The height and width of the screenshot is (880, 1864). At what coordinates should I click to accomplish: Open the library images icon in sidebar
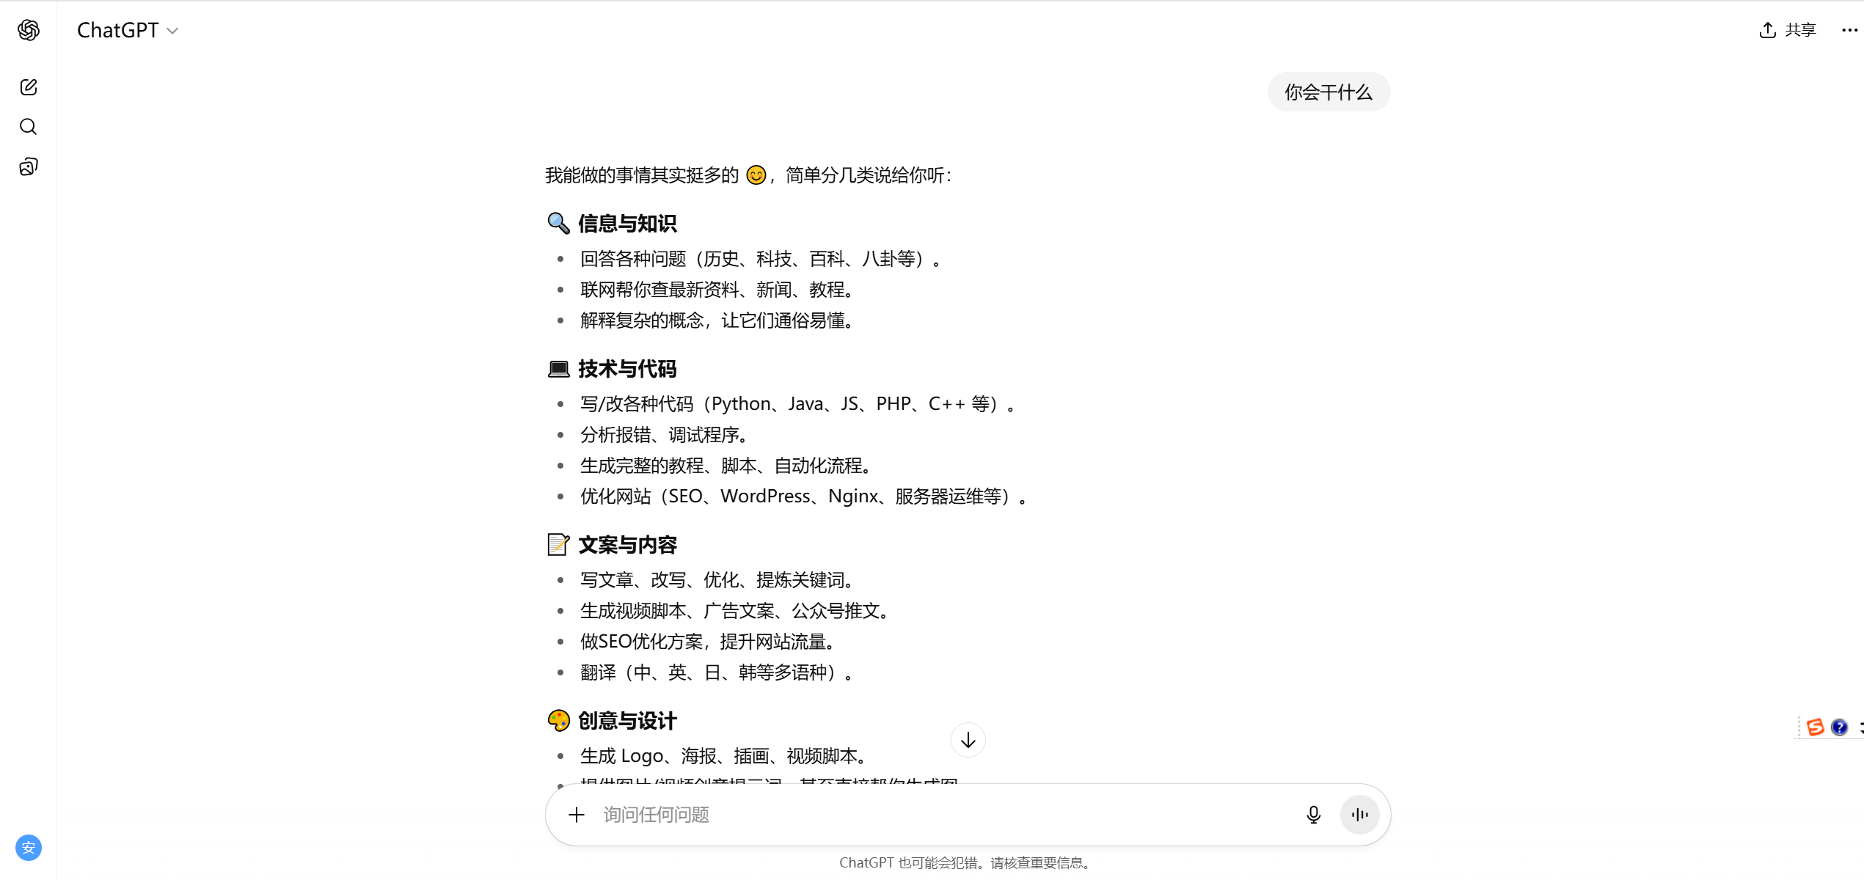click(29, 166)
